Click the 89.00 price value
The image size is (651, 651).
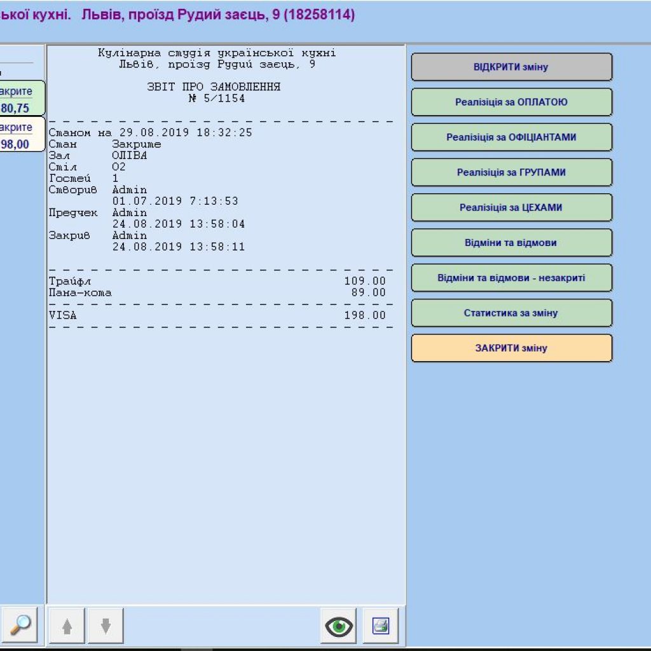click(x=369, y=292)
